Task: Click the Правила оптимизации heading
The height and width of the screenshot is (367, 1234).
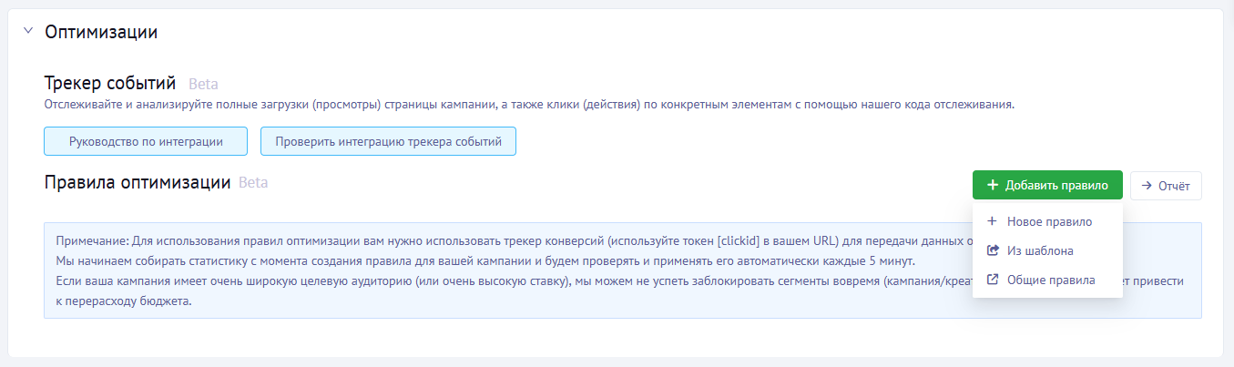Action: pos(137,181)
